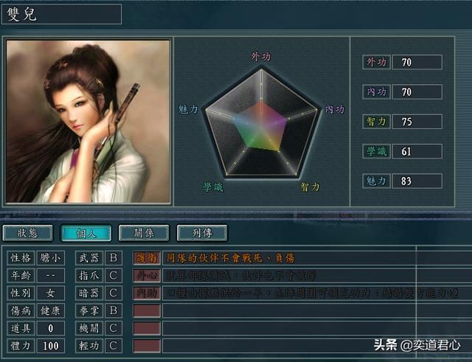Image resolution: width=472 pixels, height=362 pixels.
Task: Click skill description 同隊的伙伴不會戰死、負傷
Action: 231,258
